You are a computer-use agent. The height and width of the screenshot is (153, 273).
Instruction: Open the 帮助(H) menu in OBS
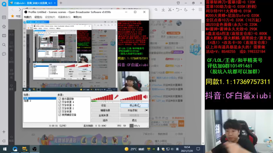pos(77,17)
